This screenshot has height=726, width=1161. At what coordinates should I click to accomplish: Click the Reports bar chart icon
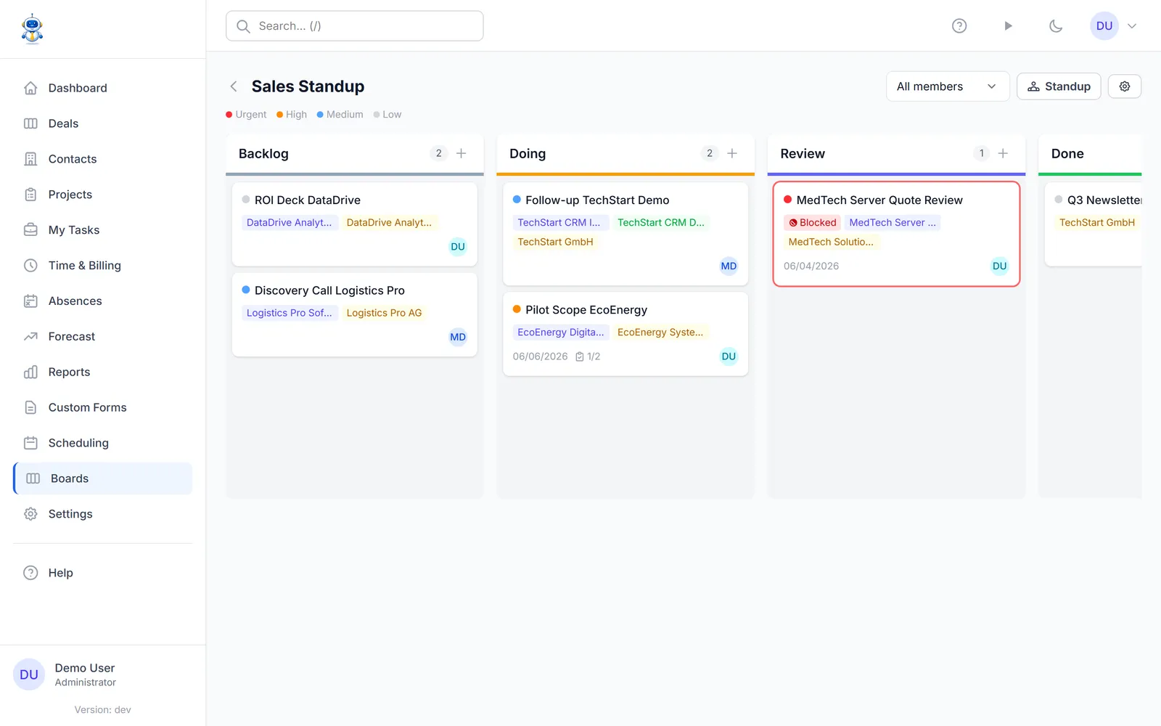pos(30,372)
